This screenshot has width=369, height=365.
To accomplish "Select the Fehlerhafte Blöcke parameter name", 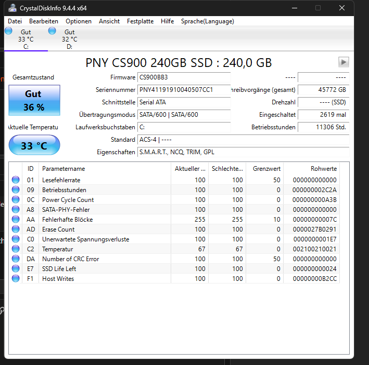I will pos(68,220).
